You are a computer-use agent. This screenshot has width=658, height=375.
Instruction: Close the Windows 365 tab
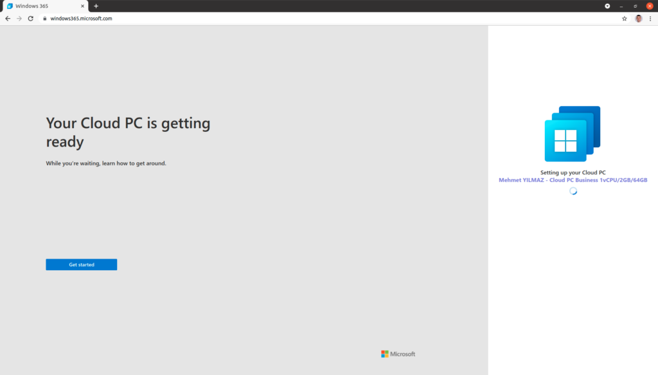pyautogui.click(x=82, y=6)
